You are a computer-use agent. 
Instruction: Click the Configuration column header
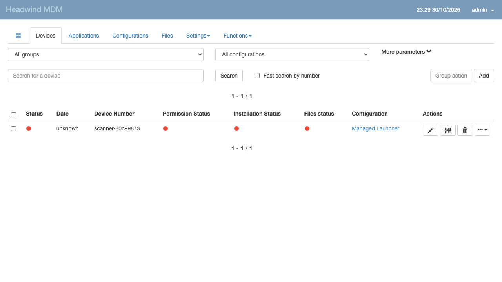pyautogui.click(x=370, y=114)
